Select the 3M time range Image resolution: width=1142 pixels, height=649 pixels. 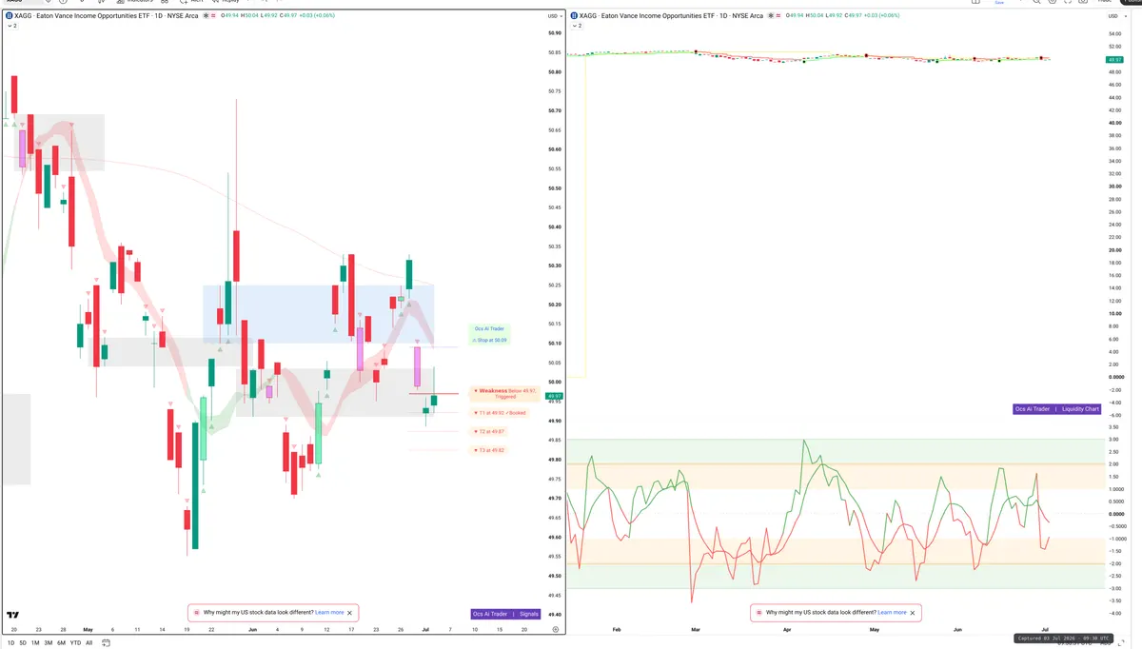[x=49, y=643]
